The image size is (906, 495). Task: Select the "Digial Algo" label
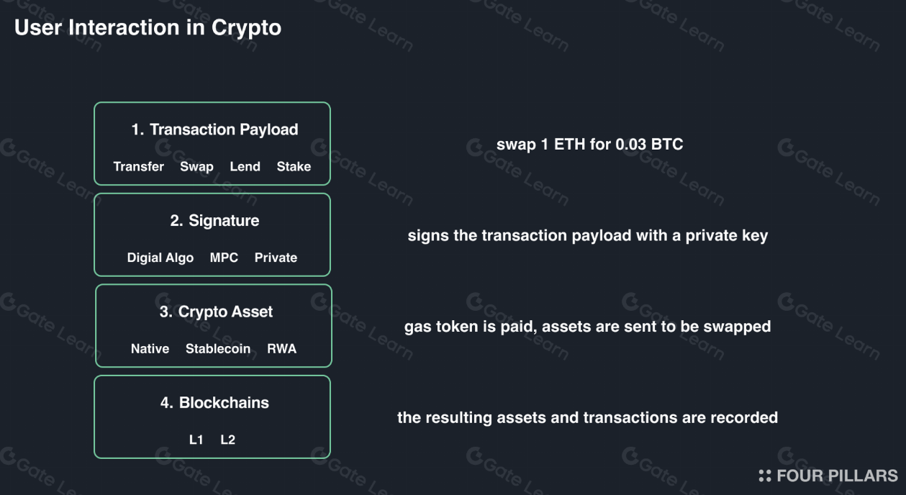point(160,258)
